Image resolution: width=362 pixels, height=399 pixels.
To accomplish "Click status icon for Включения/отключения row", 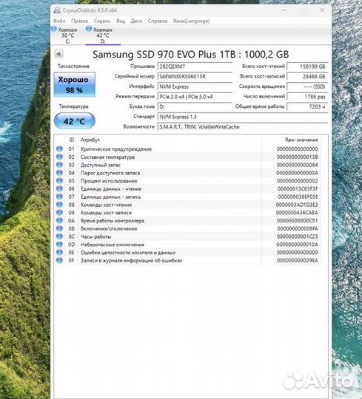I will [59, 228].
